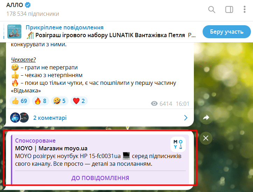Screen dimensions: 253x192
Task: Click the MOYO | Магазин moyo.ua sponsor name
Action: (51, 148)
